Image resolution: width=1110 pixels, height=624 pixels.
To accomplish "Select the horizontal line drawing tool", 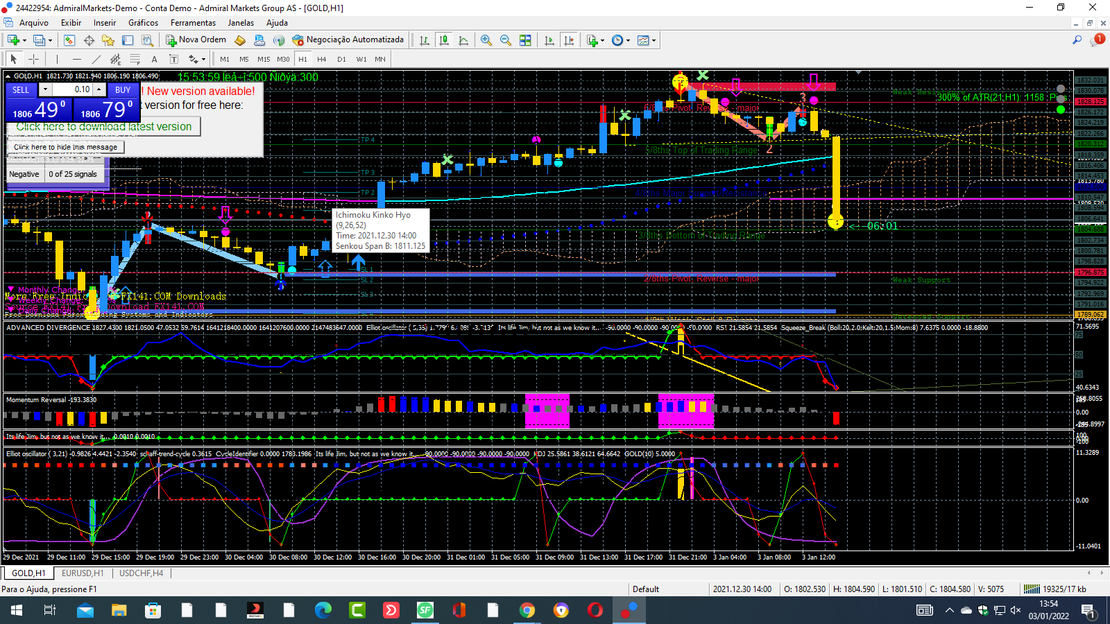I will (76, 59).
